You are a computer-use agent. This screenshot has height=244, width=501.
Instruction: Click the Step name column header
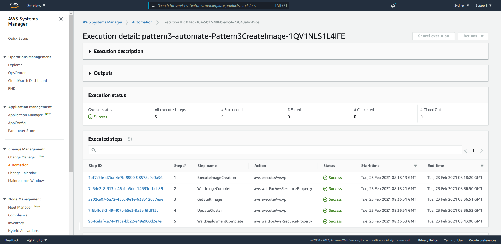point(207,166)
